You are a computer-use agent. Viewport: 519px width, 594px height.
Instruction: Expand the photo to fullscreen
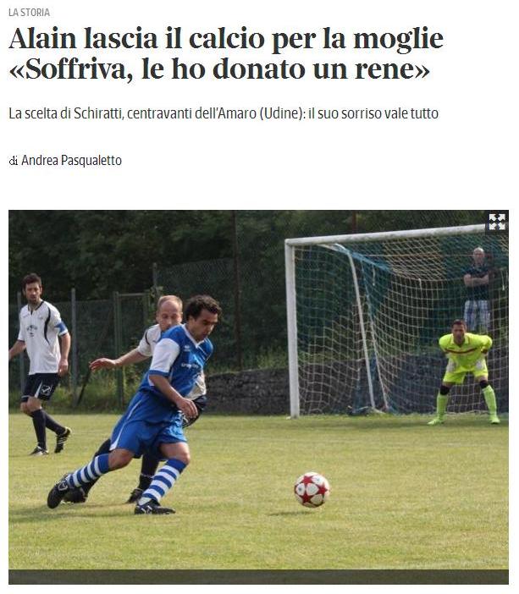(497, 222)
